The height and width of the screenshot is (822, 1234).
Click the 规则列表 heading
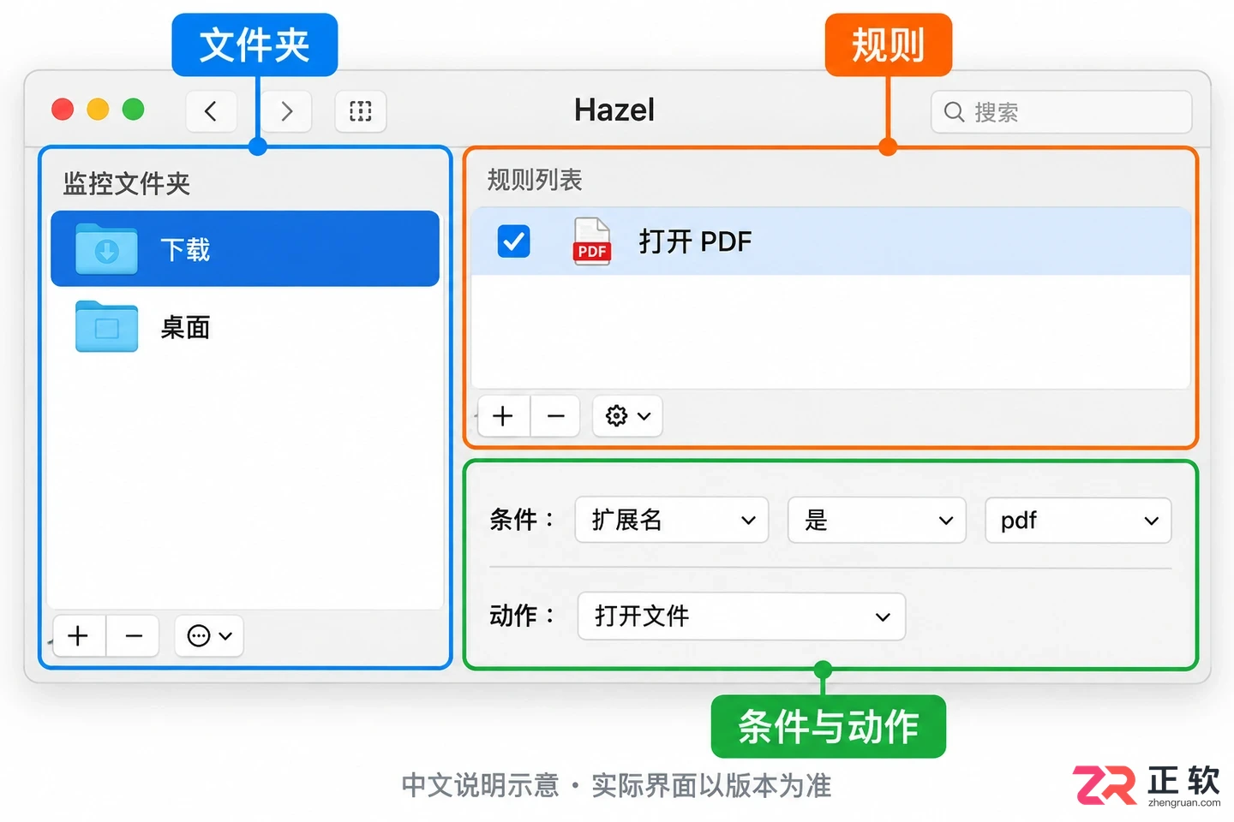coord(535,180)
